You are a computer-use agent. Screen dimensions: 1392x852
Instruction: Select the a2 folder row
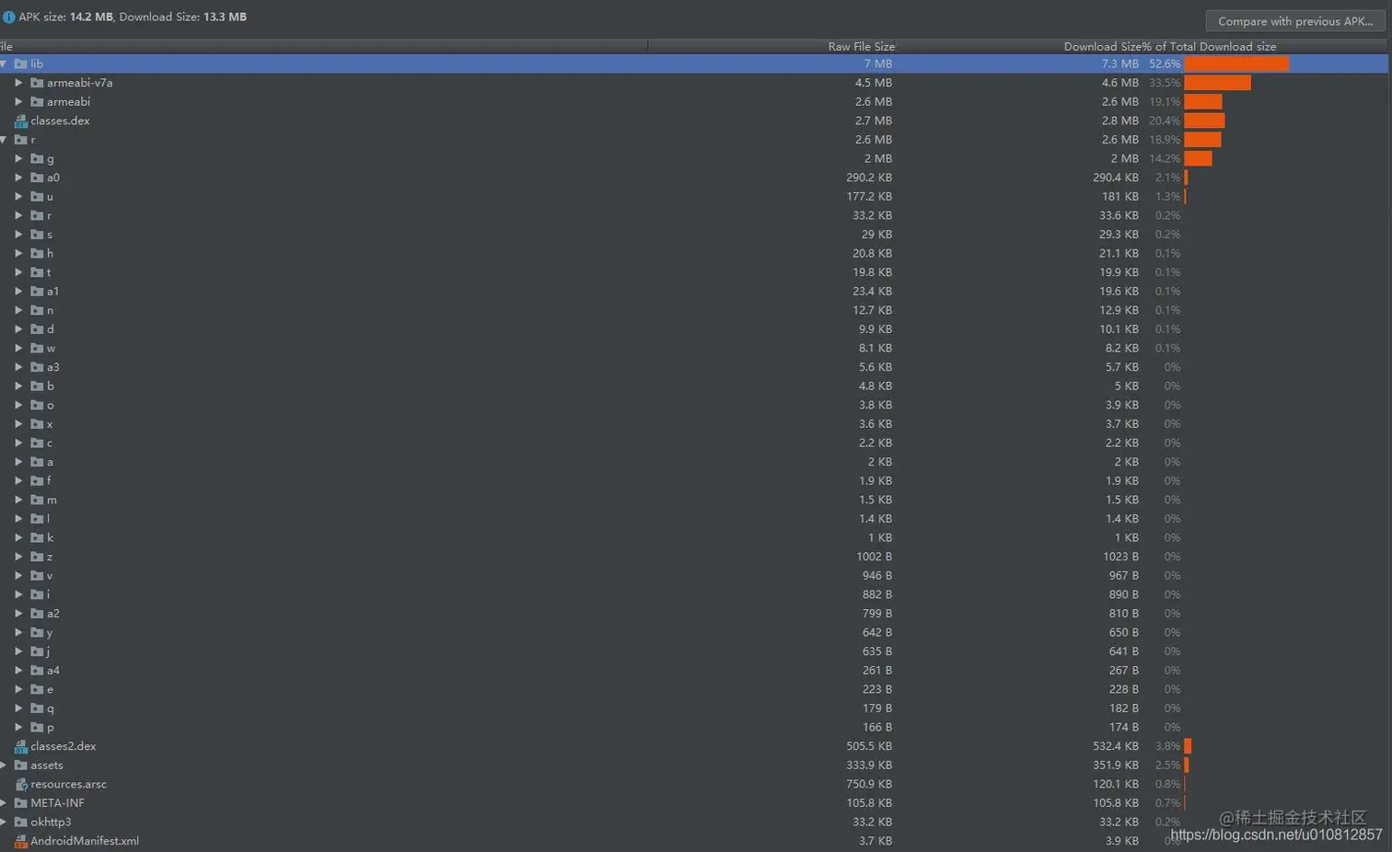point(696,614)
